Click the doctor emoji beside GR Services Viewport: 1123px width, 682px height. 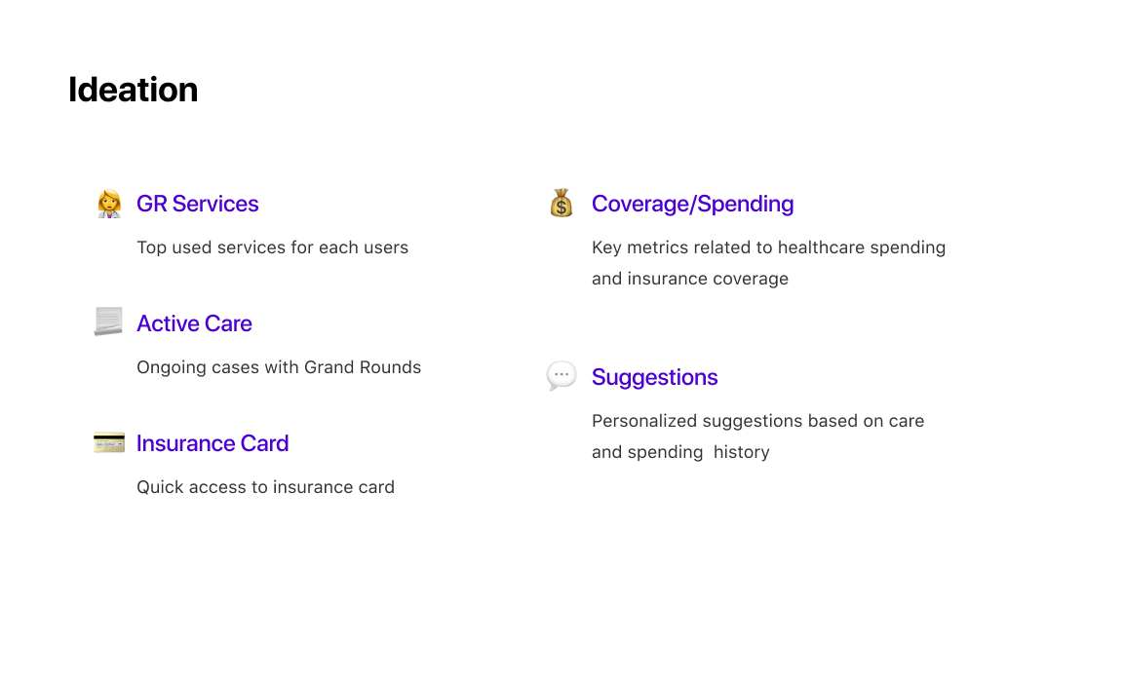click(x=109, y=204)
